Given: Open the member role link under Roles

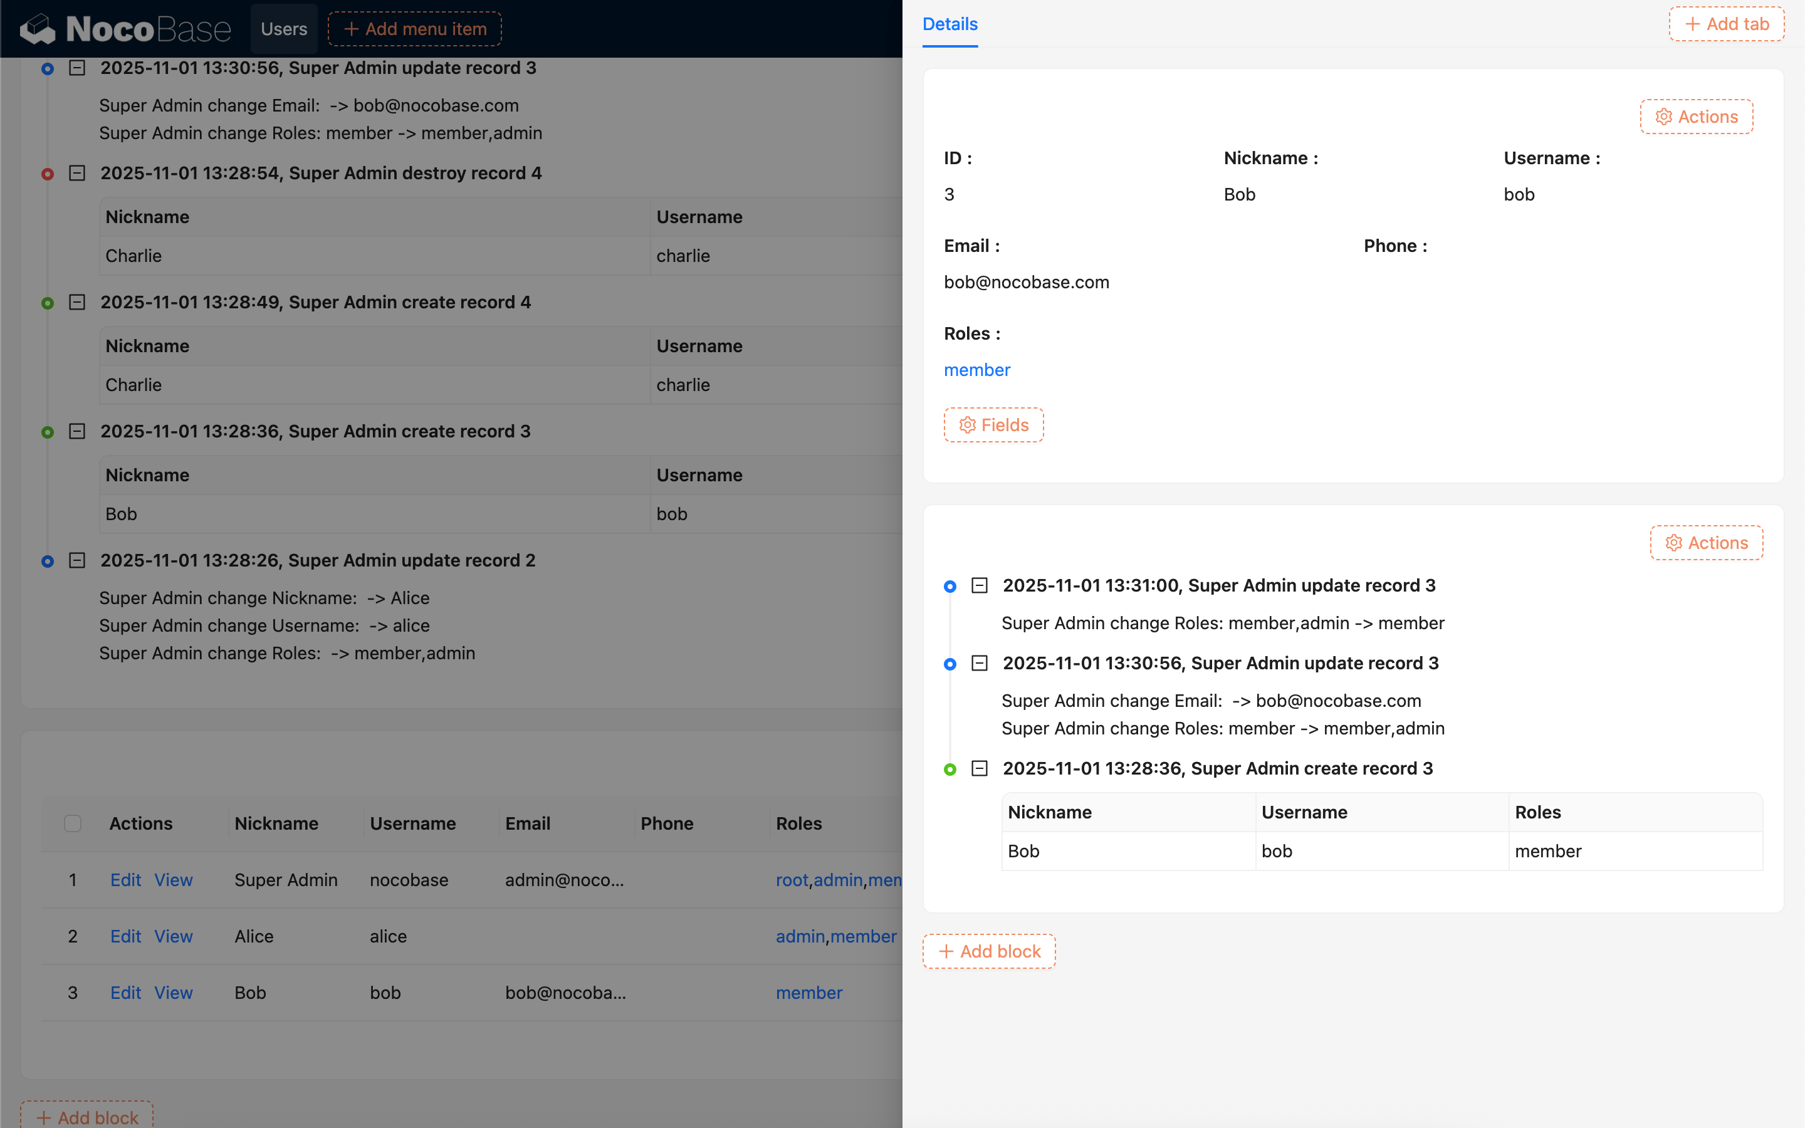Looking at the screenshot, I should point(976,370).
